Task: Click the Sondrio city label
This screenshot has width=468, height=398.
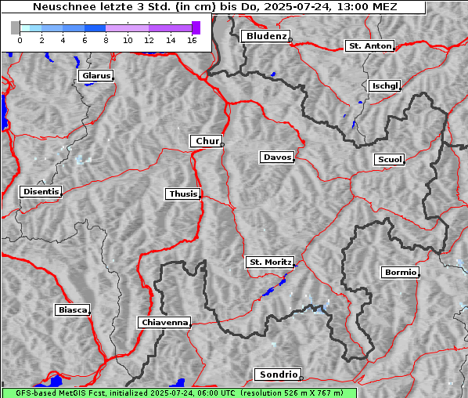Action: coord(278,374)
